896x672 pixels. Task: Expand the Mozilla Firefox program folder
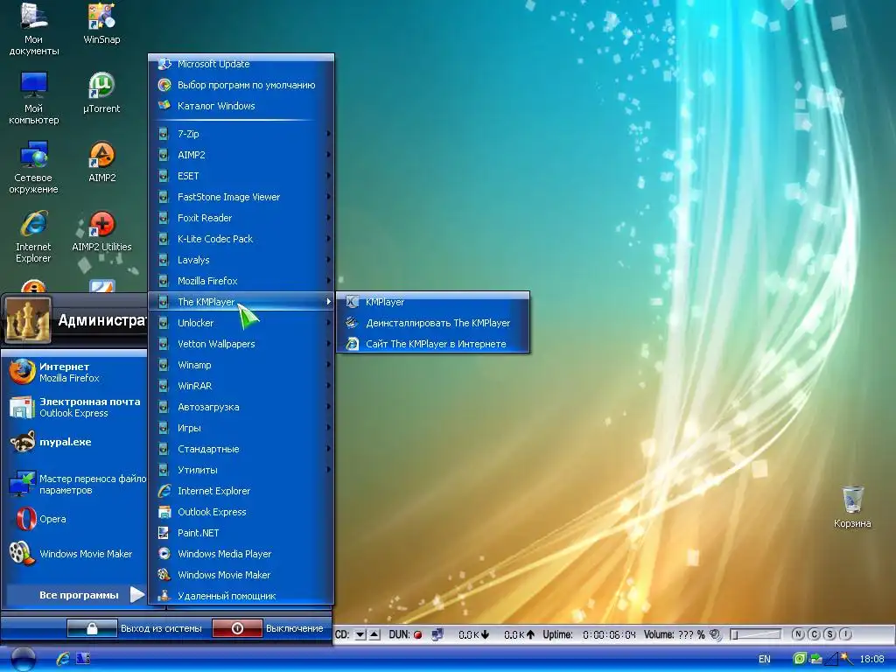point(241,281)
